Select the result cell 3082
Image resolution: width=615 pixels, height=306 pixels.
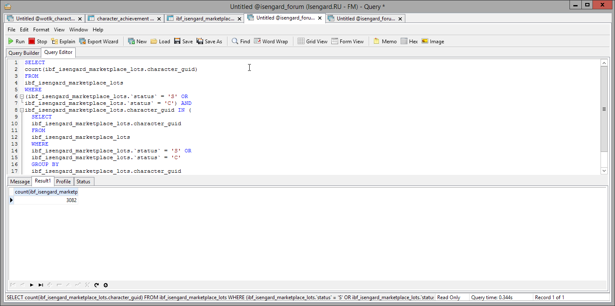click(x=46, y=200)
